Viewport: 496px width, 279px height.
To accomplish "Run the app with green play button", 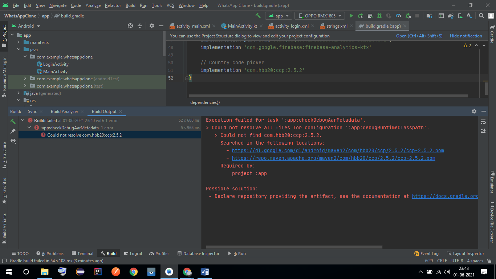I will [351, 16].
